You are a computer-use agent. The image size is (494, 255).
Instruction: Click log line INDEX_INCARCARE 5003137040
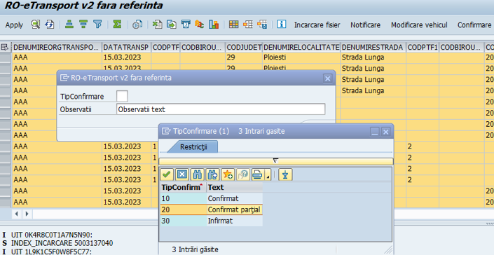click(x=62, y=243)
